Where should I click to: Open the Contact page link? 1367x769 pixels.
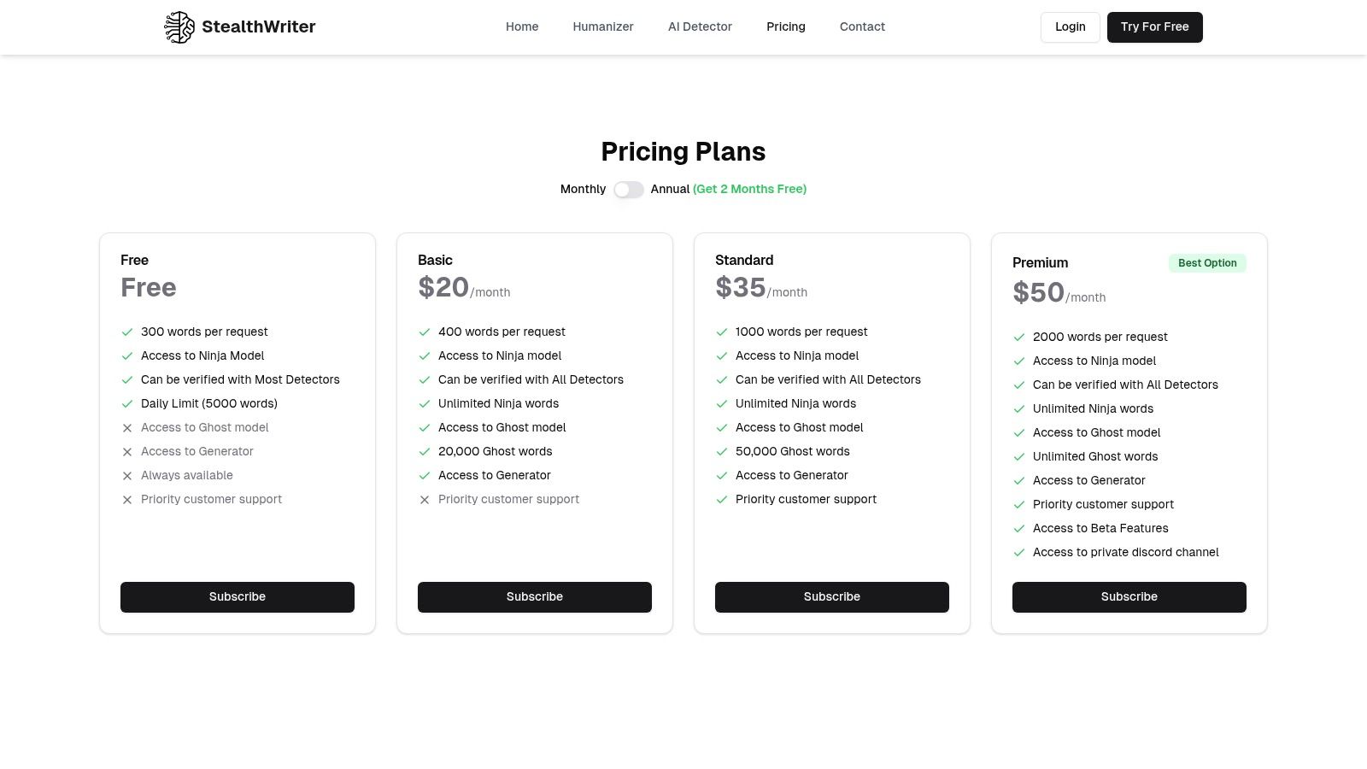(x=862, y=27)
